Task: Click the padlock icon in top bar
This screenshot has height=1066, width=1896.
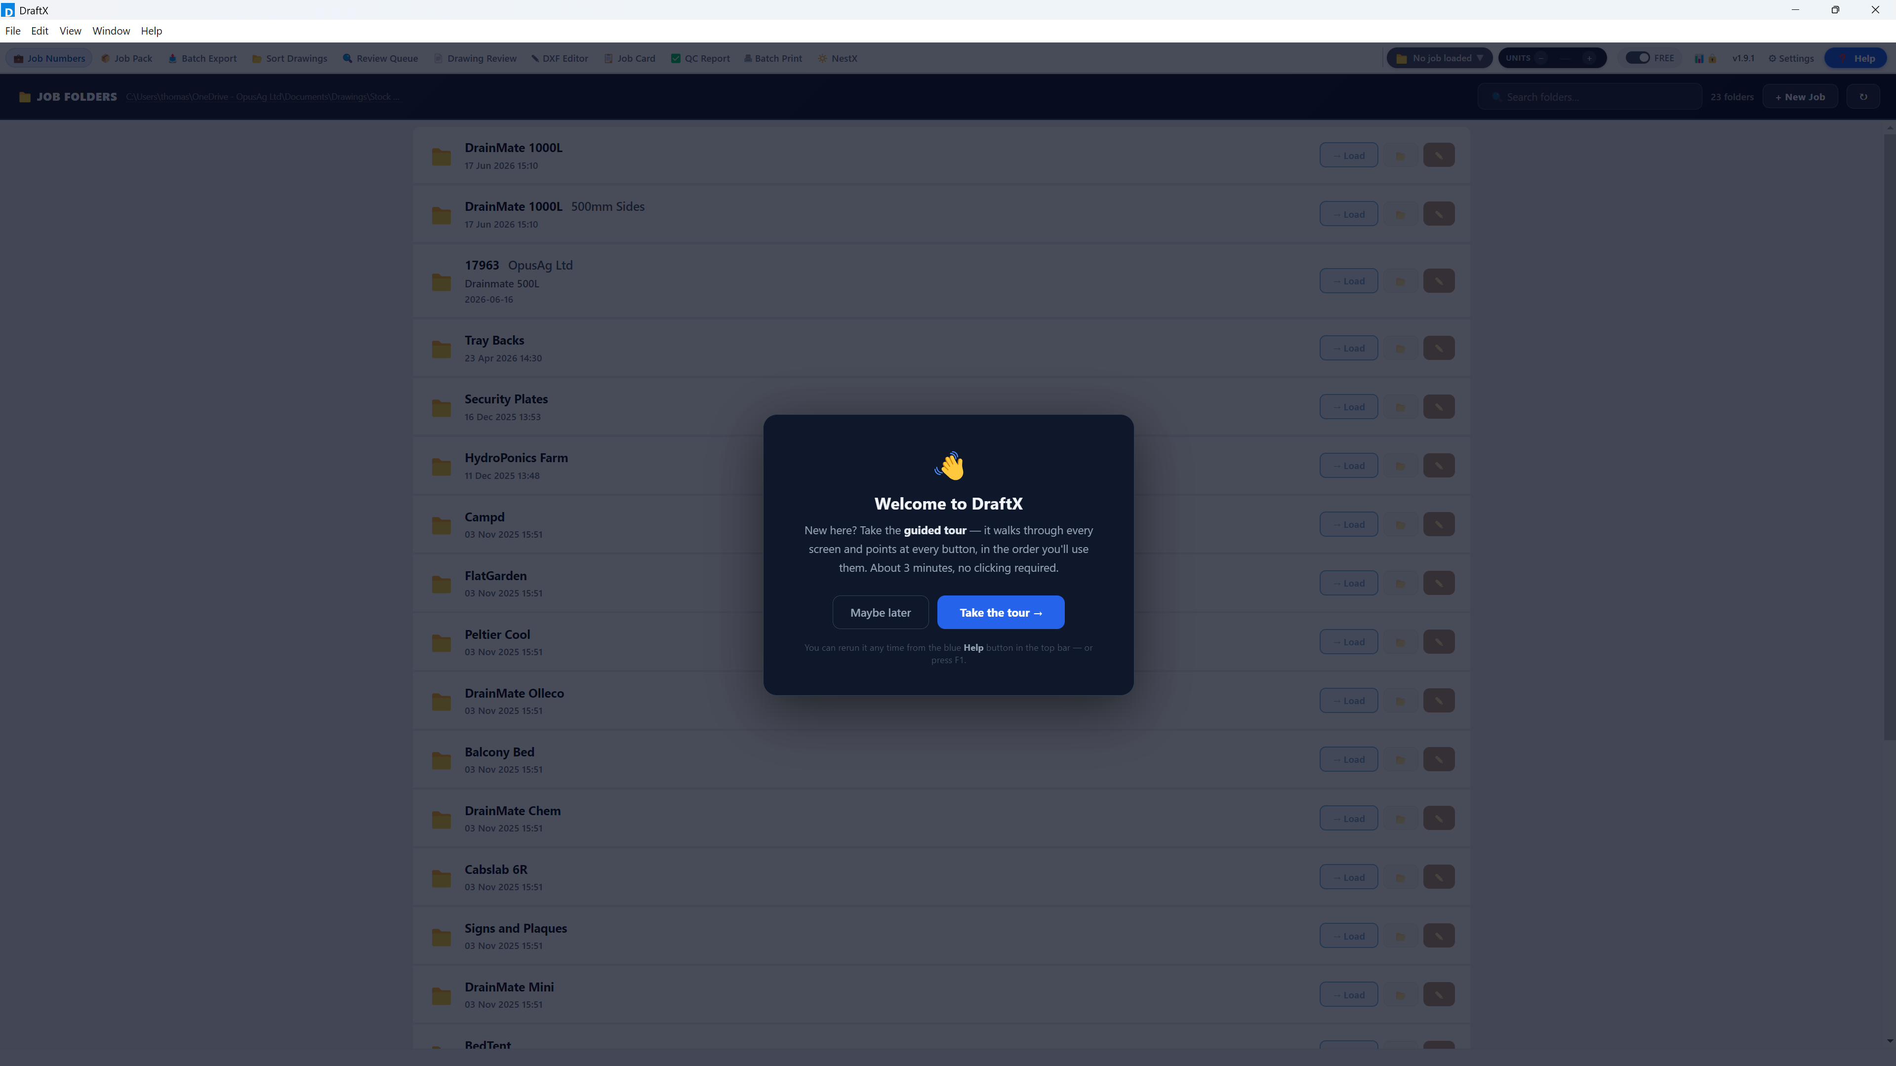Action: coord(1713,58)
